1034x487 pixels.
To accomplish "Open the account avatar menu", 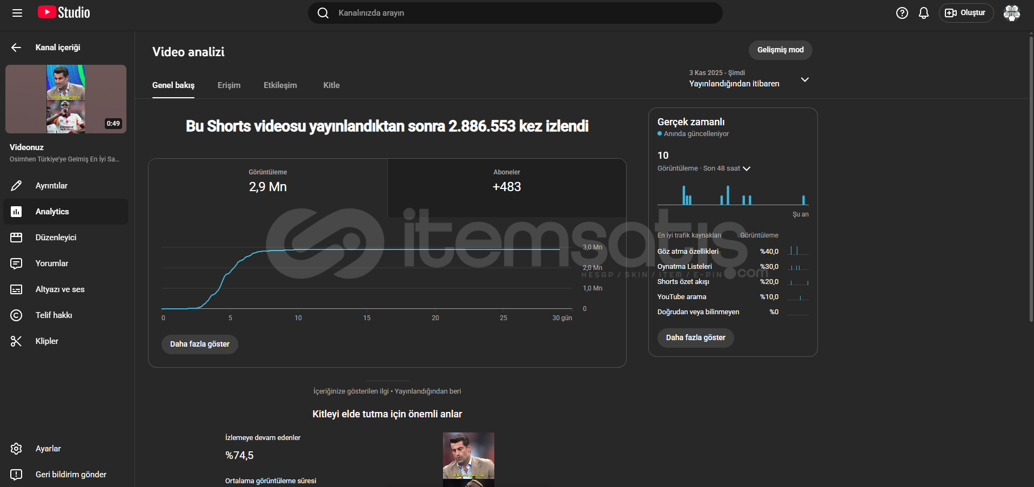I will tap(1011, 13).
